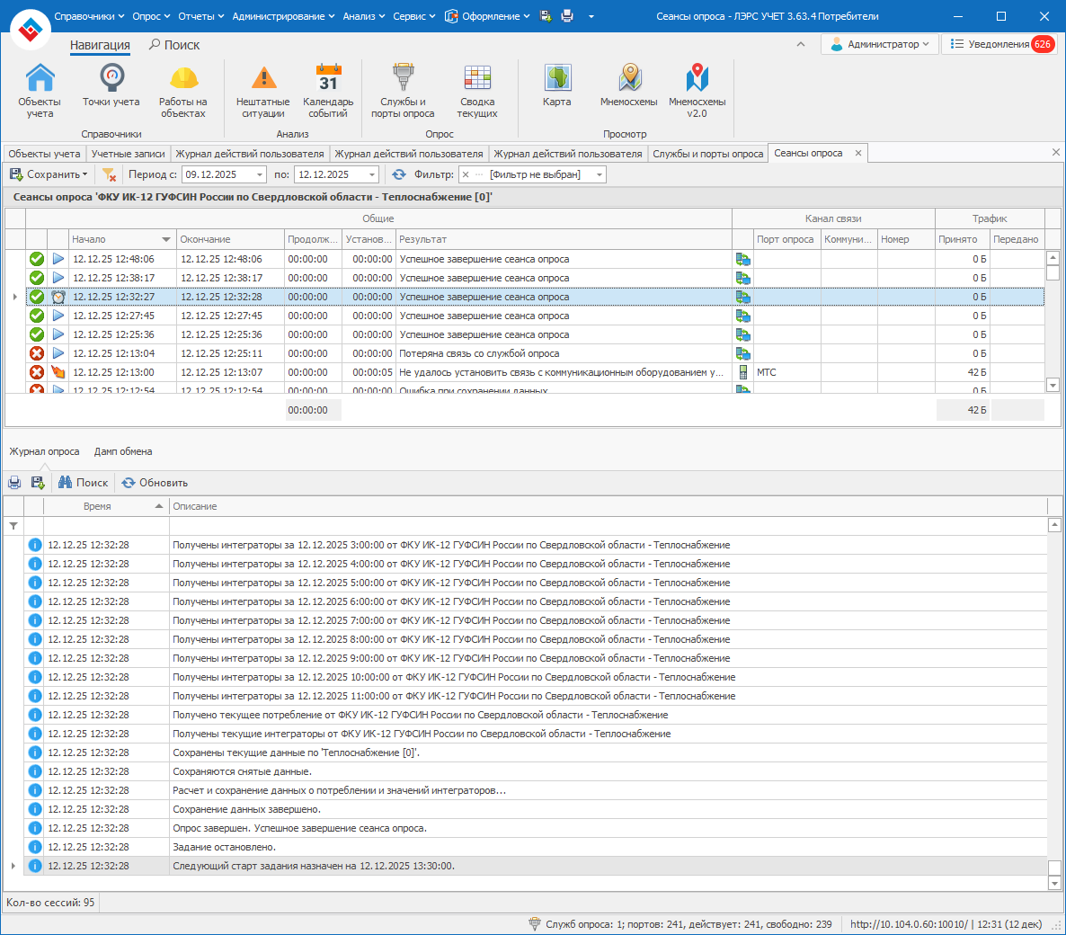The height and width of the screenshot is (935, 1066).
Task: Open Мнемосхемы v2.0 icon
Action: tap(697, 90)
